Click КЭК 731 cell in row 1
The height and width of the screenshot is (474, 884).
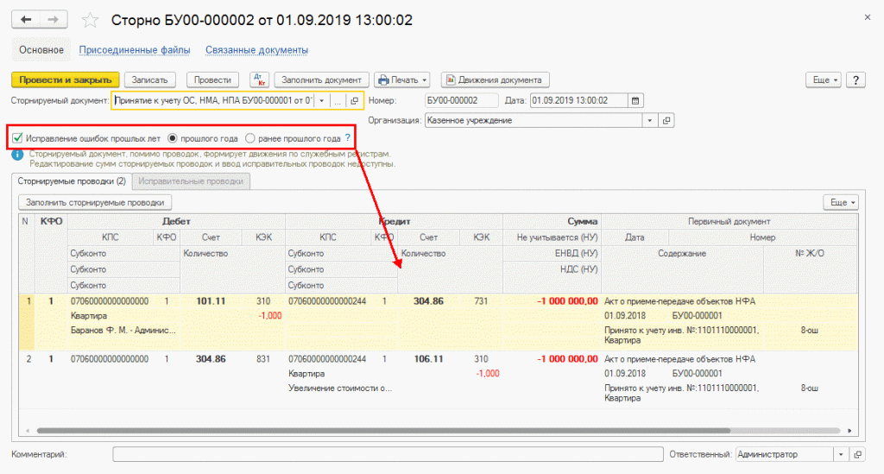pyautogui.click(x=481, y=301)
